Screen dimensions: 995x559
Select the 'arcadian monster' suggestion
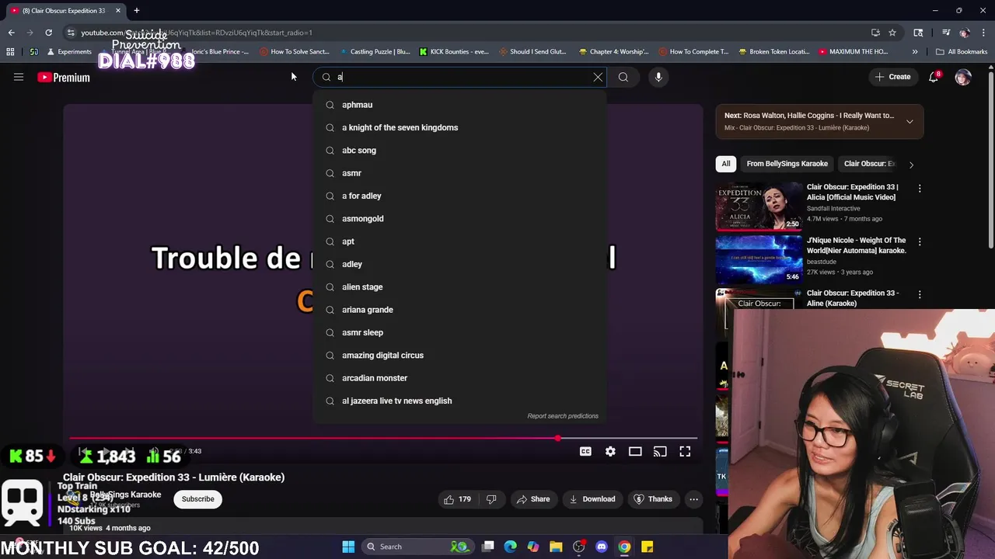(459, 378)
